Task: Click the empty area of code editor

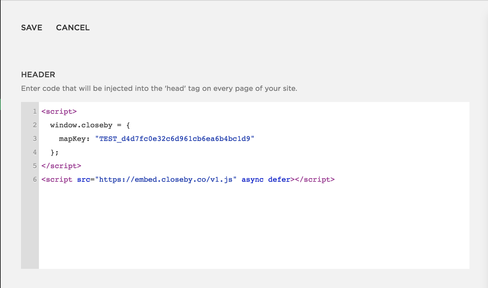Action: pos(254,227)
